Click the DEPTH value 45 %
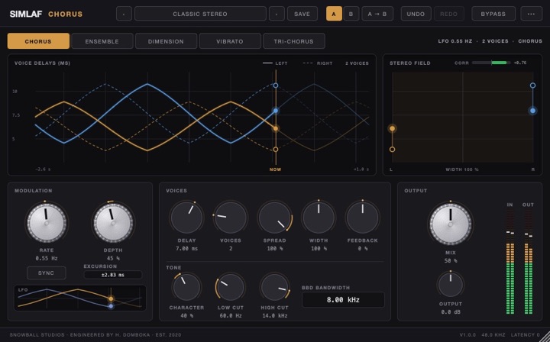This screenshot has height=342, width=550. [113, 258]
